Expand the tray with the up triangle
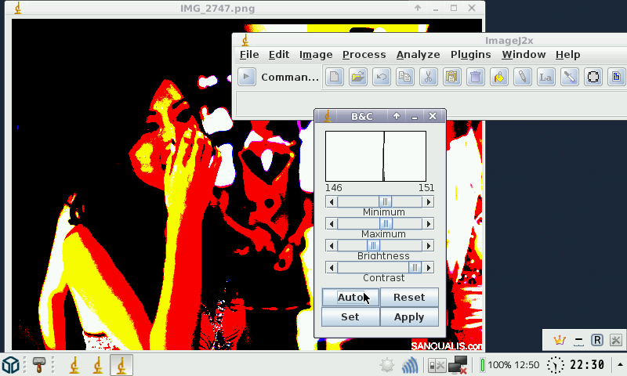Image resolution: width=627 pixels, height=376 pixels. [x=620, y=364]
